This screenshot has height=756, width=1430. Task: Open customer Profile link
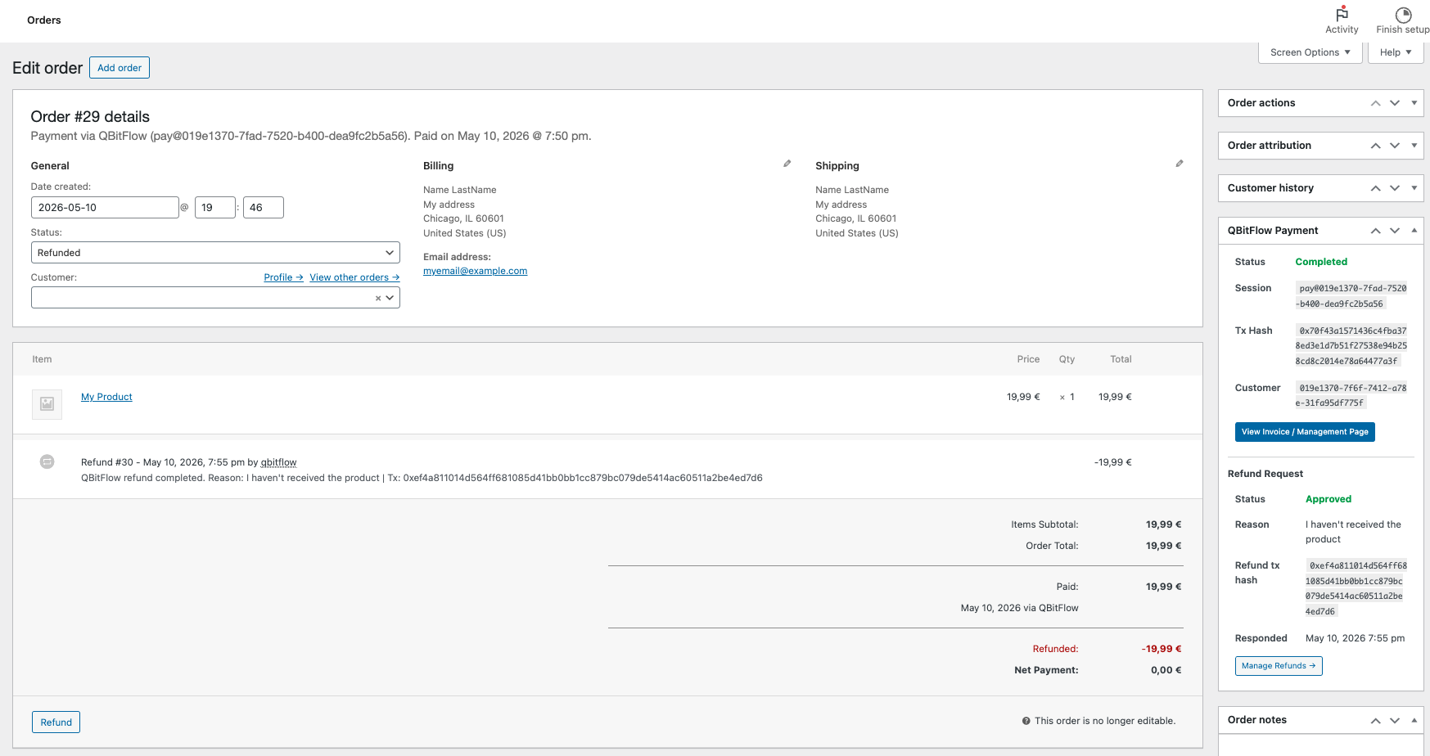pyautogui.click(x=283, y=277)
